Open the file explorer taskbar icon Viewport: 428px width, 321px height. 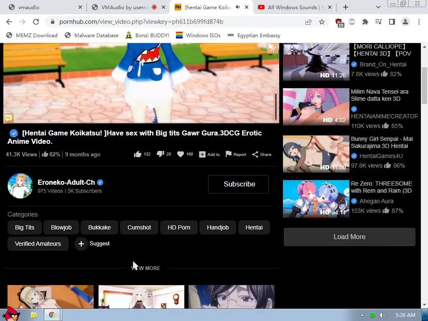pyautogui.click(x=34, y=315)
